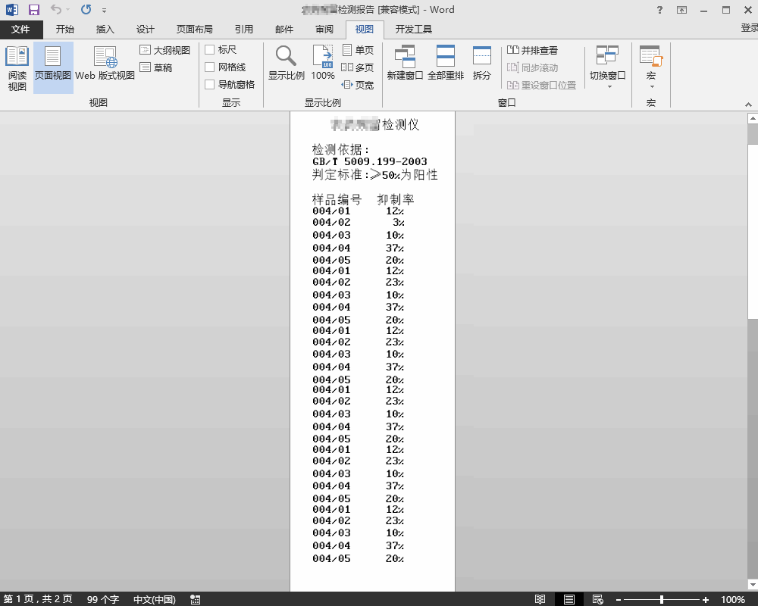Click the word count in status bar
The image size is (758, 606).
(x=103, y=599)
